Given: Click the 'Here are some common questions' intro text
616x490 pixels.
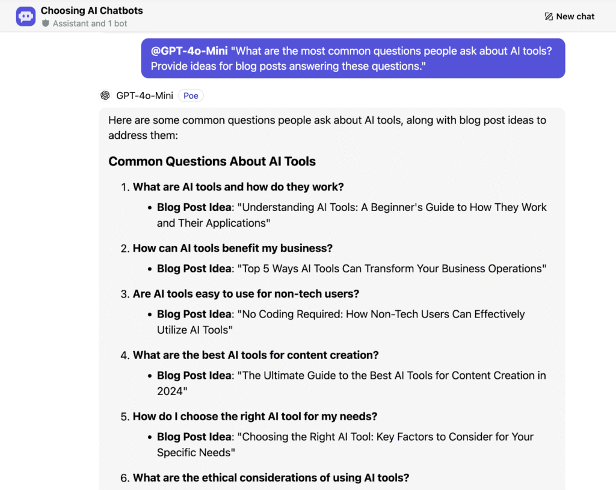Looking at the screenshot, I should click(x=327, y=127).
